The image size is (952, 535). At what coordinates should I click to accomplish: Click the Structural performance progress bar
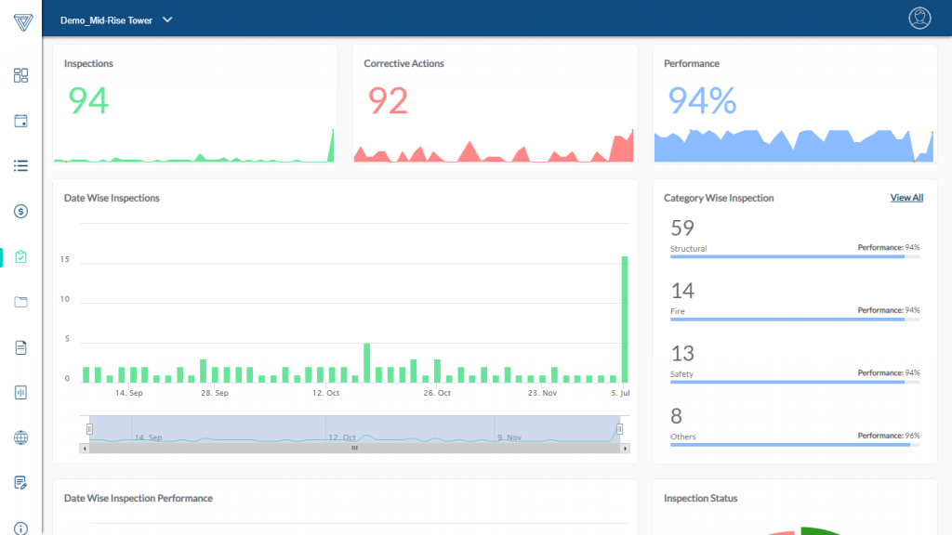click(795, 257)
